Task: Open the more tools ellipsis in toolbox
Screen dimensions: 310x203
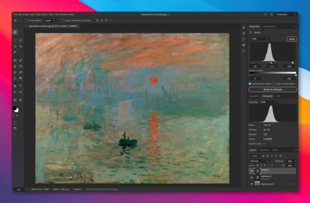Action: (x=15, y=135)
